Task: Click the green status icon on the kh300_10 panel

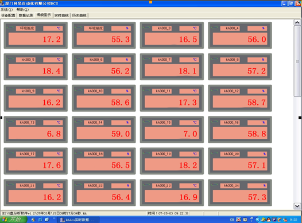Action: [x=78, y=91]
